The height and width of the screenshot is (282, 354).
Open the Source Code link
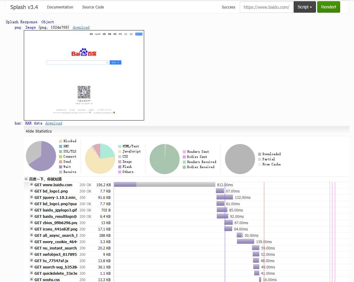[x=93, y=7]
